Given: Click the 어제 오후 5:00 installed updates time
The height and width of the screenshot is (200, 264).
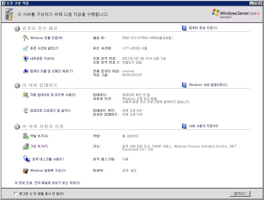Looking at the screenshot, I should [x=132, y=115].
